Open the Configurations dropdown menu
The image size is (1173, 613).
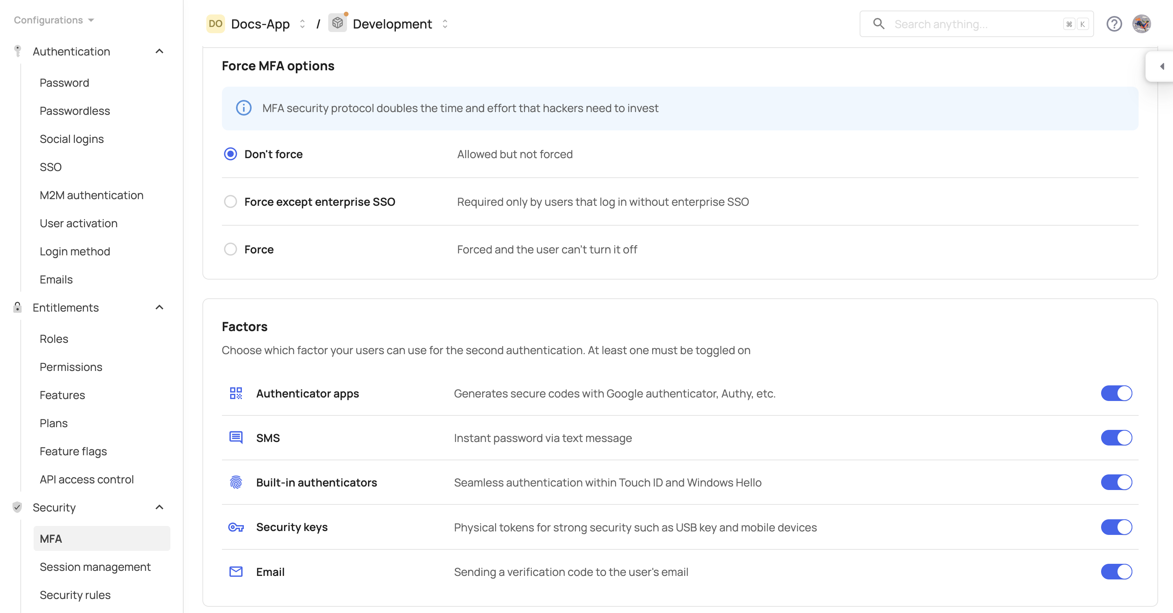point(54,20)
